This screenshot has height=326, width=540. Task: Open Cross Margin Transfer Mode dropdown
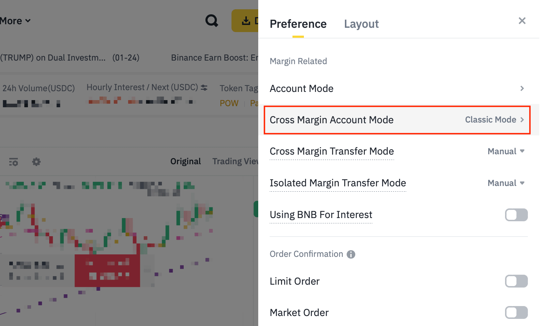pyautogui.click(x=506, y=151)
